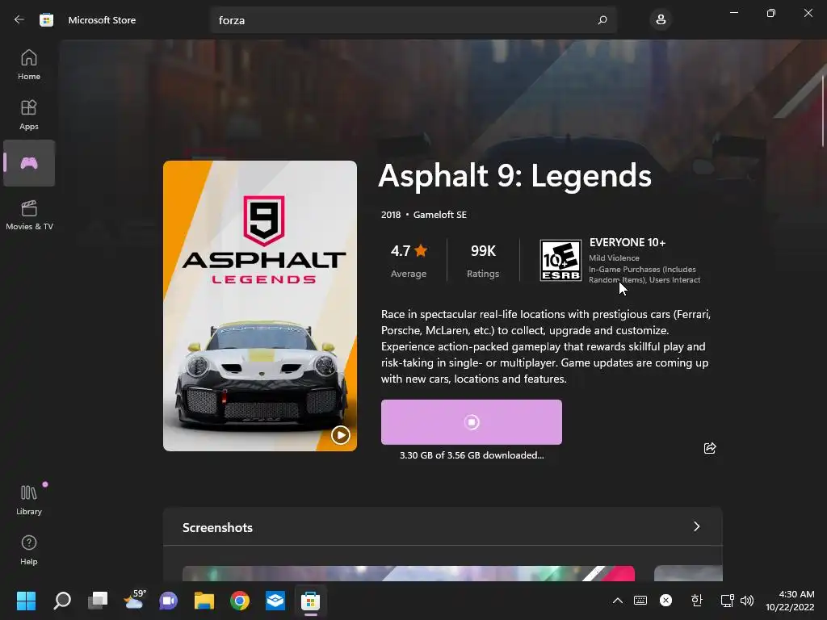Open the ESRB Everyone 10+ rating icon
Image resolution: width=827 pixels, height=620 pixels.
click(560, 260)
